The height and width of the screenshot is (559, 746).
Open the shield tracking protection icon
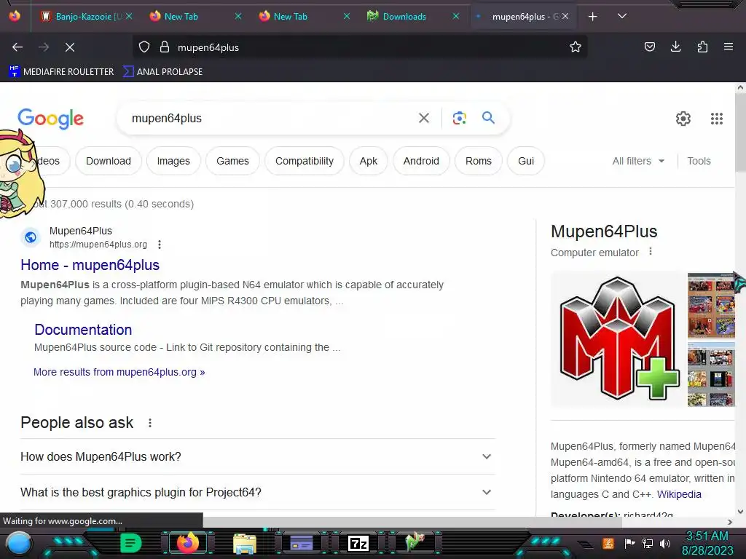click(x=144, y=47)
